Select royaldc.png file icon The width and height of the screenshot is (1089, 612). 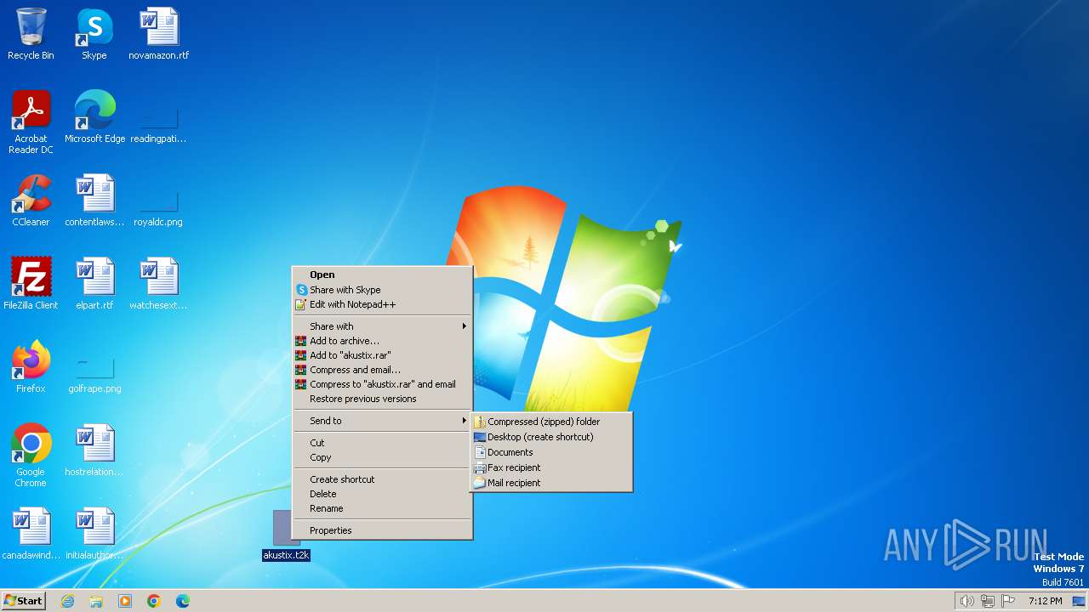(x=159, y=201)
